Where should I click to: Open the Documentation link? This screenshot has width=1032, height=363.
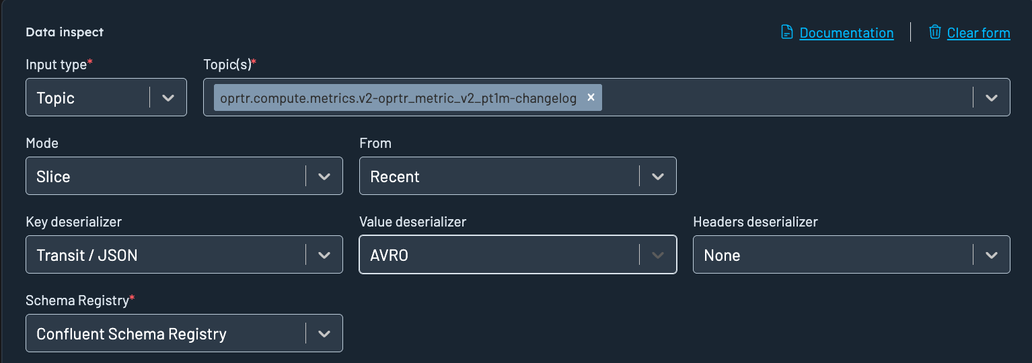pos(846,33)
